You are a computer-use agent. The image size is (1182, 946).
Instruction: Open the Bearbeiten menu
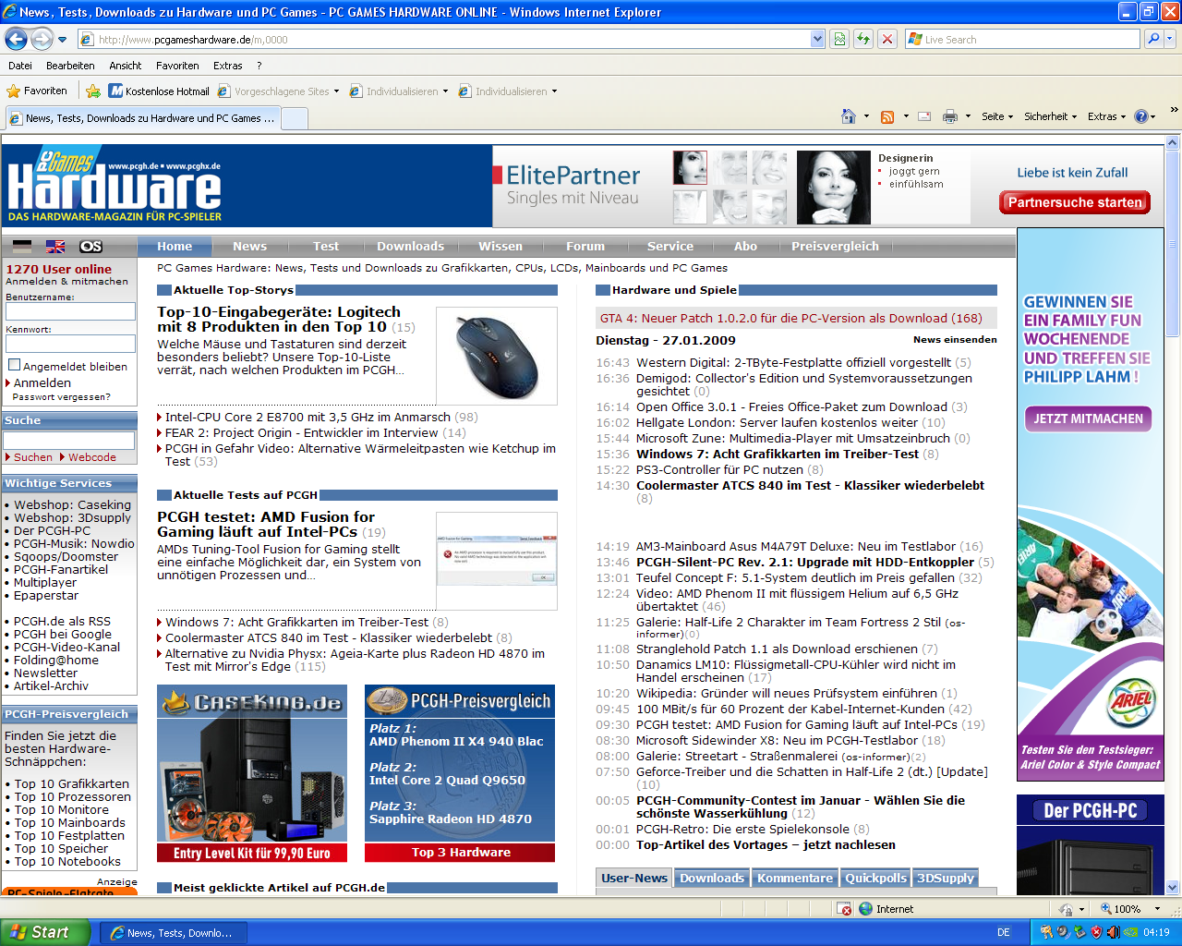pos(70,66)
